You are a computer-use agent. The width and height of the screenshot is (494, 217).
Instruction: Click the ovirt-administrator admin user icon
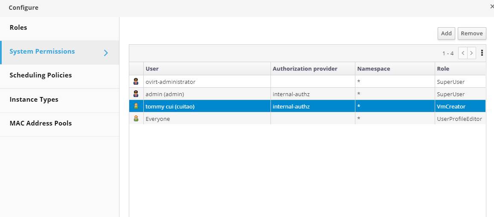136,82
